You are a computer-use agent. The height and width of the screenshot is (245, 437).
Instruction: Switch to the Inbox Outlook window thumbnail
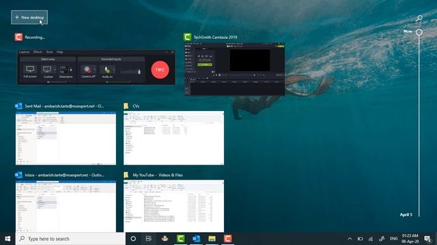[x=66, y=206]
